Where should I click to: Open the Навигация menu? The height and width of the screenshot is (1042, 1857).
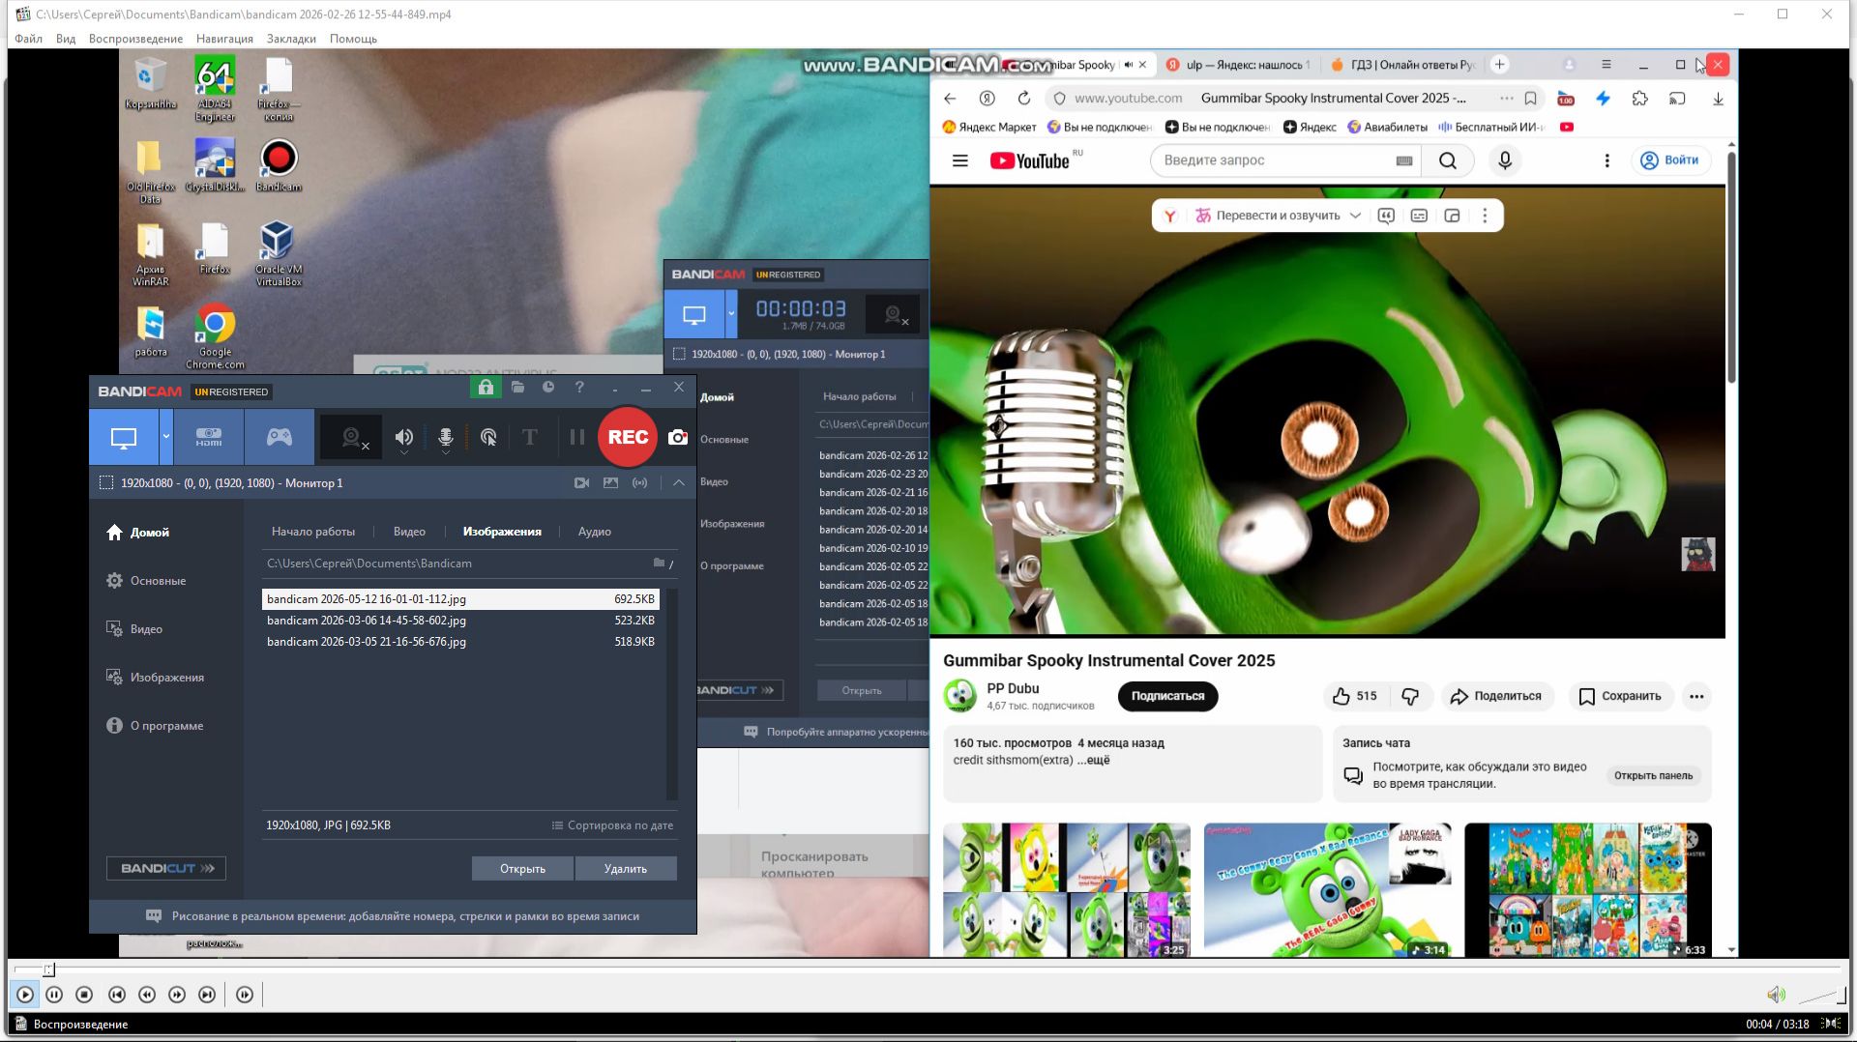click(x=224, y=39)
